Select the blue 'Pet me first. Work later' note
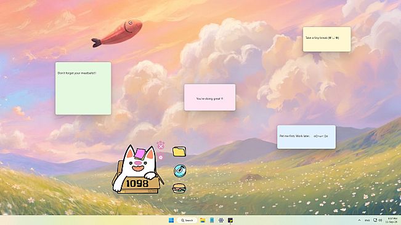Image resolution: width=401 pixels, height=225 pixels. [x=306, y=137]
